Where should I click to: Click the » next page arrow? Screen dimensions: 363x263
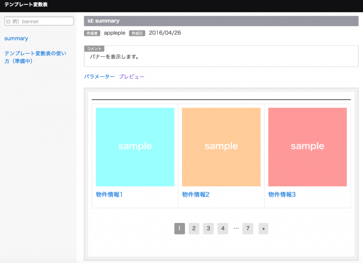click(x=263, y=229)
